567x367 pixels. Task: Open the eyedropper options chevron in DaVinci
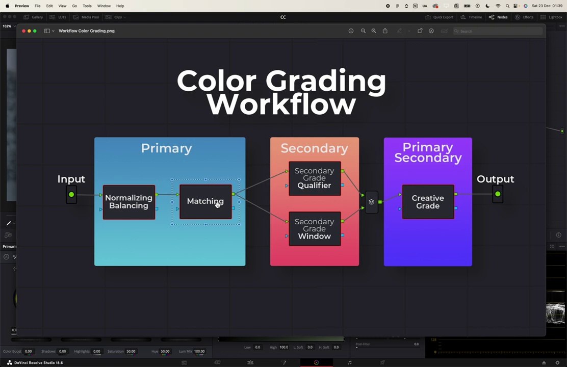tap(14, 223)
